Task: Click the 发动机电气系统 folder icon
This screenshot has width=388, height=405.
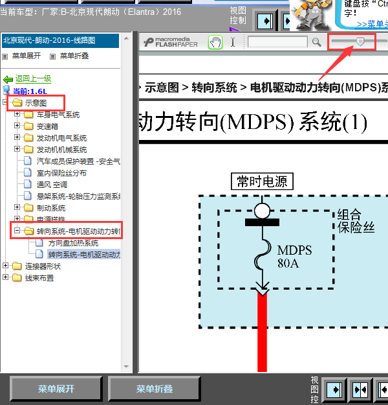Action: pyautogui.click(x=28, y=137)
